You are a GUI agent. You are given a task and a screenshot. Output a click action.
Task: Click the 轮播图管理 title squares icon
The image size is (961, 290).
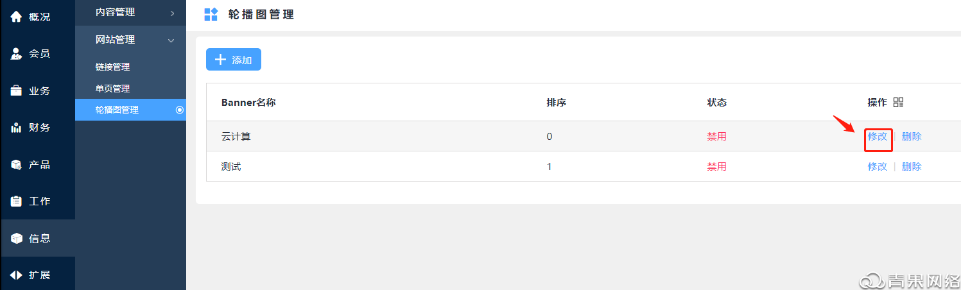click(211, 14)
